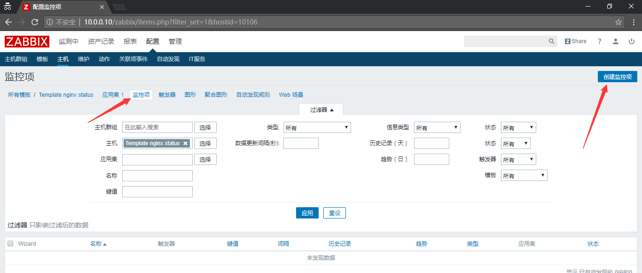Click 选择 button next to 主机
Image resolution: width=642 pixels, height=273 pixels.
pyautogui.click(x=205, y=143)
